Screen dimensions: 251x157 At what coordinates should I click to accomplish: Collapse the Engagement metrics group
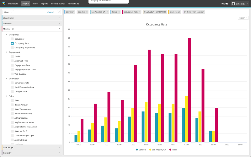click(6, 52)
